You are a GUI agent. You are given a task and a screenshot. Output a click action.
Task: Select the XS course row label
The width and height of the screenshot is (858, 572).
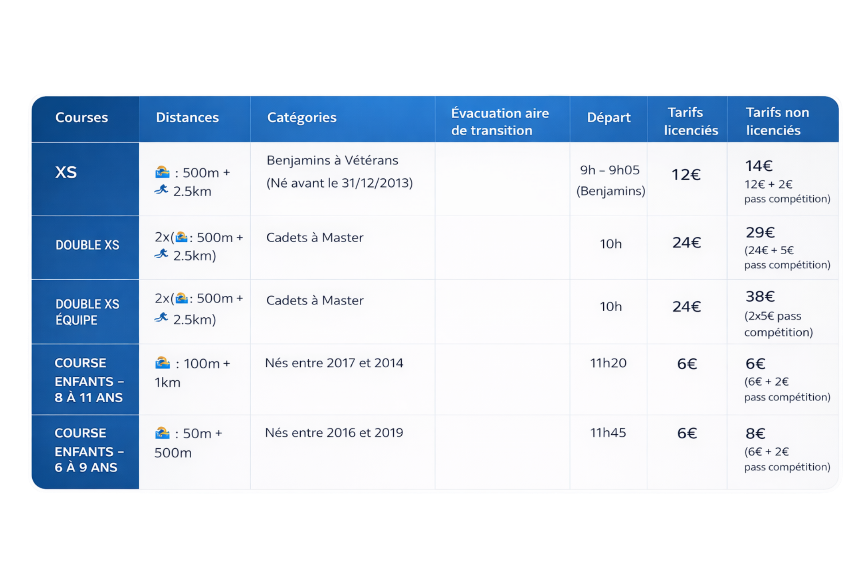[66, 172]
